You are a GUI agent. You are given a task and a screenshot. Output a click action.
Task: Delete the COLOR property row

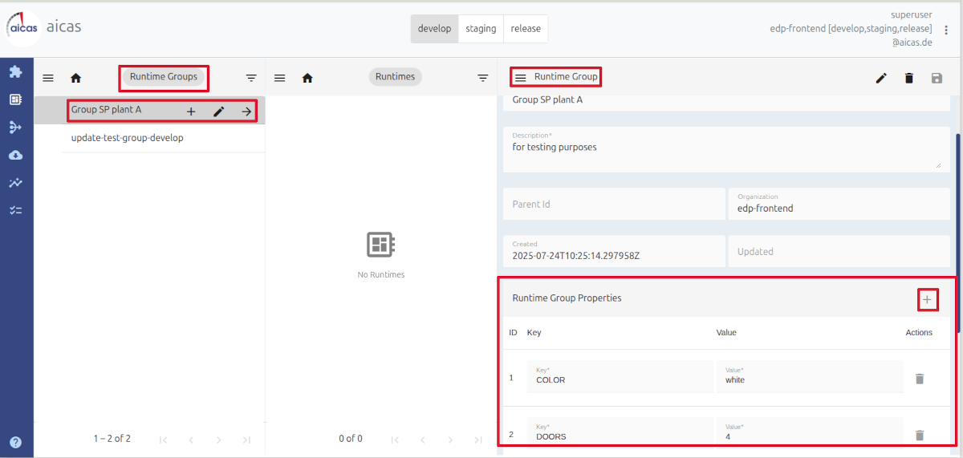tap(920, 378)
